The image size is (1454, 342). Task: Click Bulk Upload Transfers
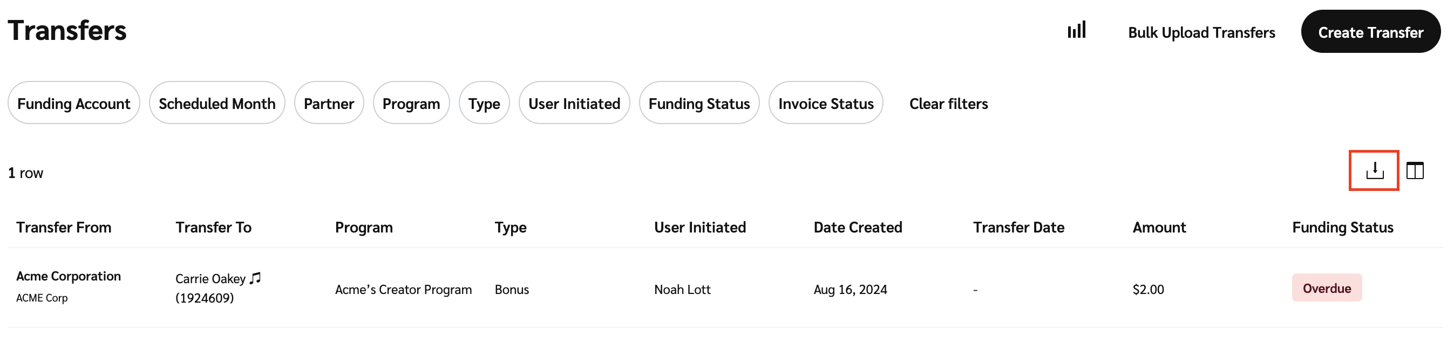pos(1201,33)
